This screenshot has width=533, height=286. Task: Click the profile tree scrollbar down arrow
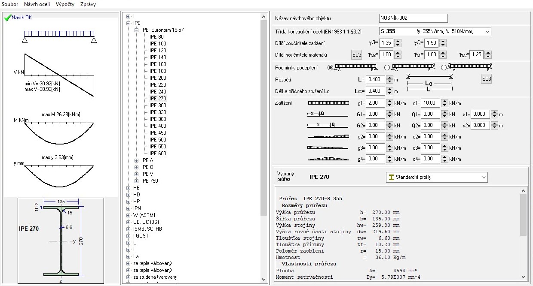click(x=264, y=279)
